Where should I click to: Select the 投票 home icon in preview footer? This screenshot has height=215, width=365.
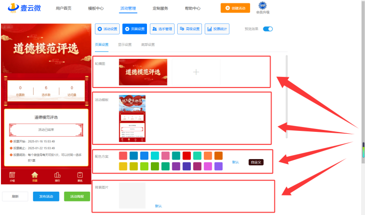tap(35, 177)
